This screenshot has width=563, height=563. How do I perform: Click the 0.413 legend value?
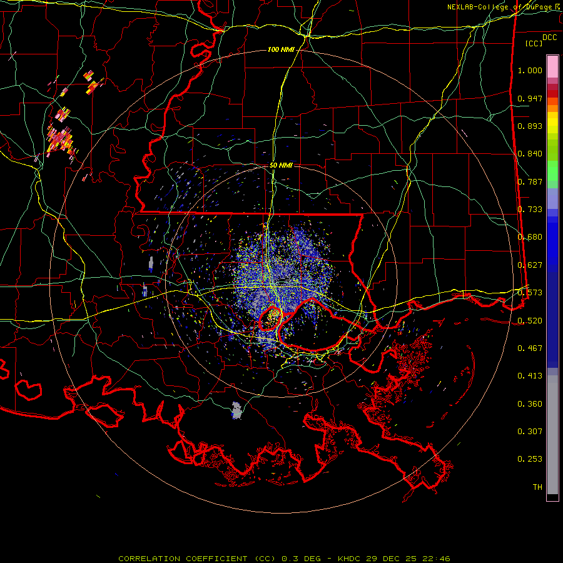pyautogui.click(x=530, y=376)
